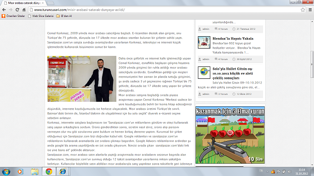Launch Internet Explorer from the taskbar
The height and width of the screenshot is (176, 314).
tap(63, 171)
